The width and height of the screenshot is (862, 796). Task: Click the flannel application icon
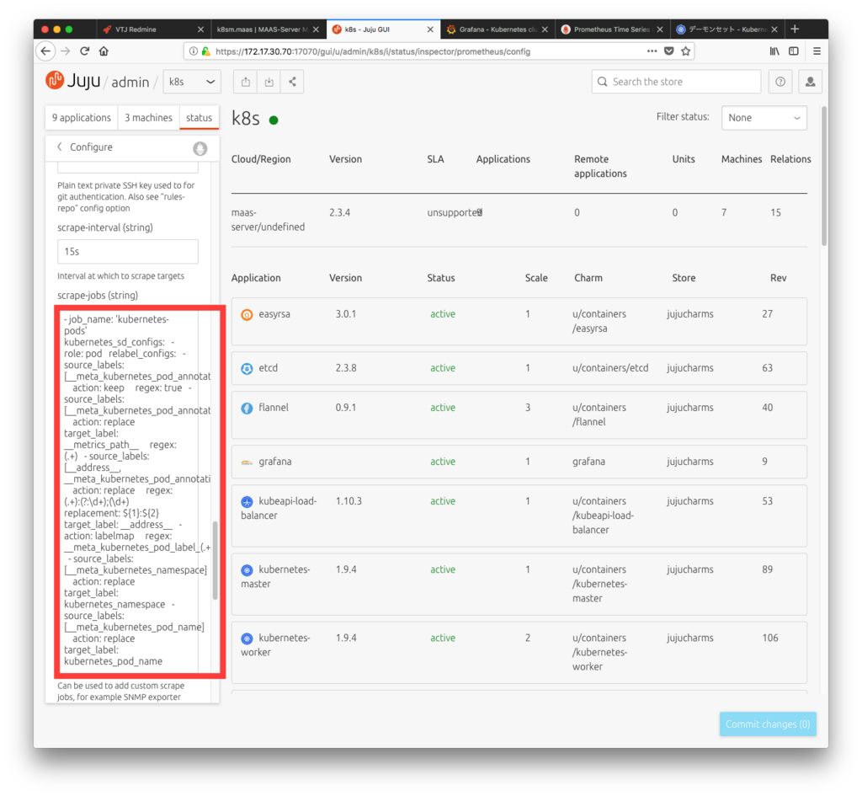coord(247,409)
